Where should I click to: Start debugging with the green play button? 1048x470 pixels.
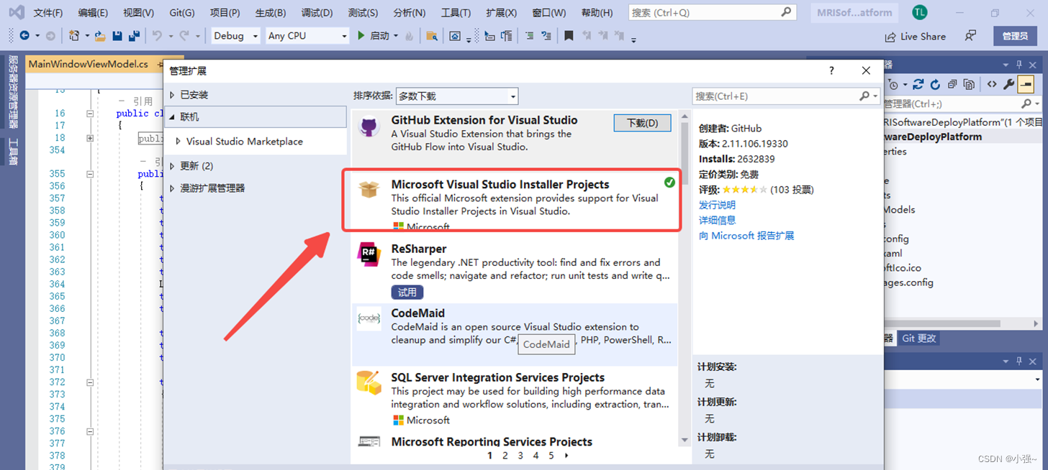pyautogui.click(x=361, y=36)
